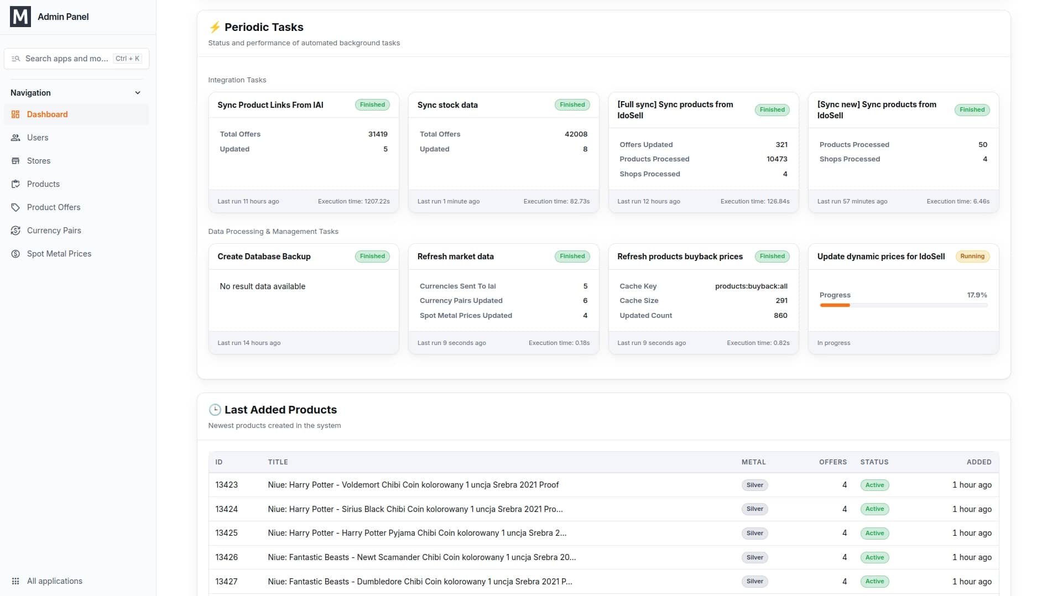The width and height of the screenshot is (1042, 596).
Task: Open the All applications link
Action: (x=54, y=581)
